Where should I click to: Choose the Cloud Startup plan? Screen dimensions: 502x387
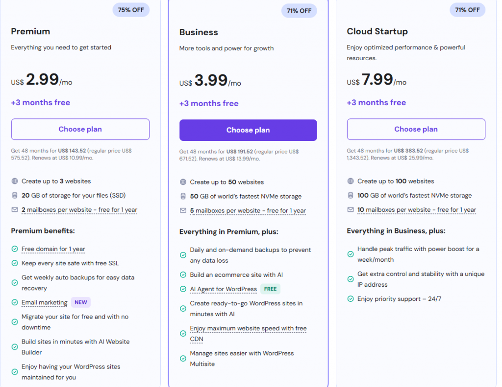click(x=416, y=129)
